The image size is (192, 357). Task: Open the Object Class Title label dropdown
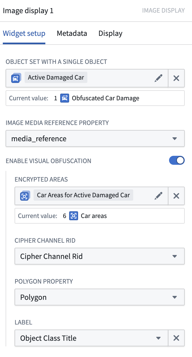click(92, 338)
